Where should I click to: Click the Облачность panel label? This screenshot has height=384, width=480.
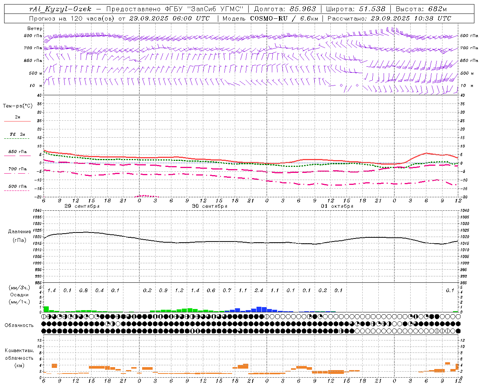[x=19, y=325]
